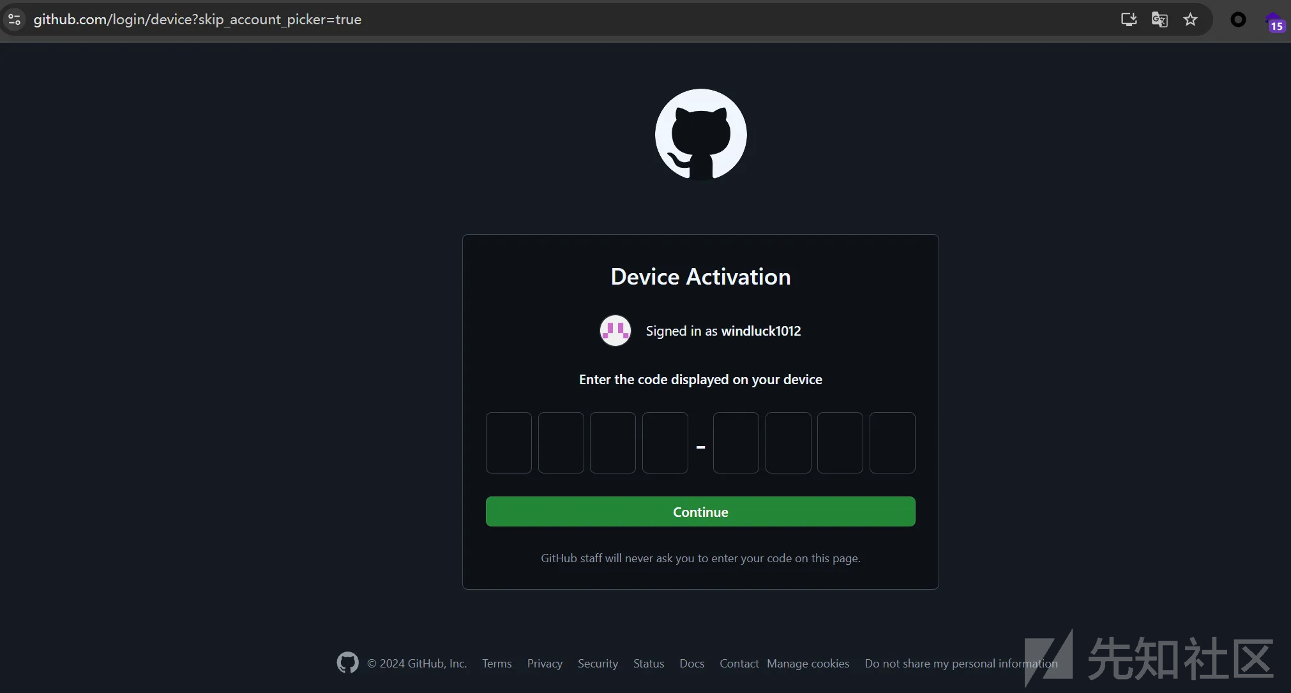Open the Status footer link
1291x693 pixels.
tap(649, 664)
